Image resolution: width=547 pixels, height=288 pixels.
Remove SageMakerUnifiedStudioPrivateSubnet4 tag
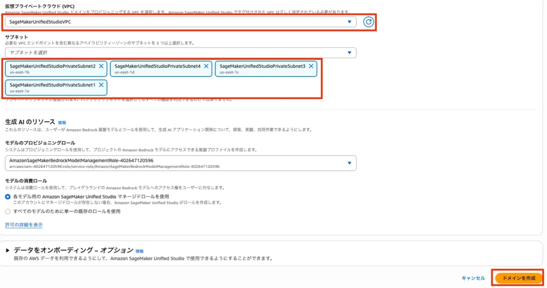pos(206,66)
